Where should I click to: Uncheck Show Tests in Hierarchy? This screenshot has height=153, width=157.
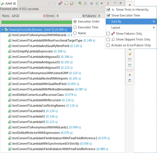click(x=108, y=10)
